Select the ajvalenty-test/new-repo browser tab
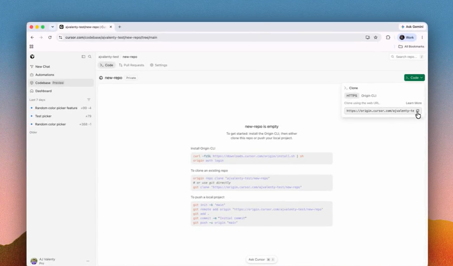Screen dimensions: 453x266 [x=86, y=27]
